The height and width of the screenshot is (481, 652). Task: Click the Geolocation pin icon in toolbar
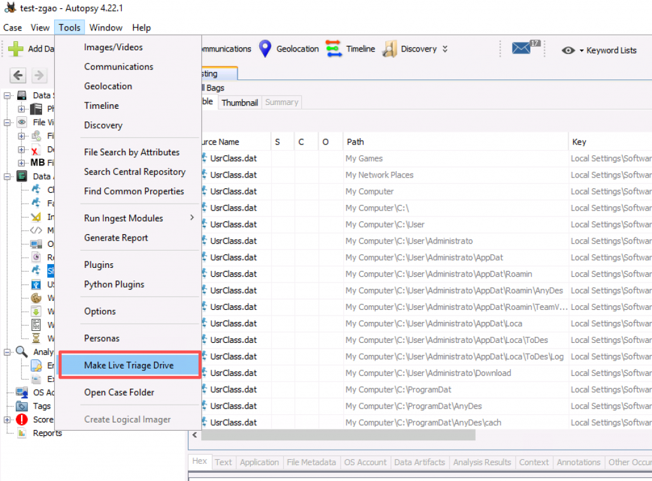point(265,49)
